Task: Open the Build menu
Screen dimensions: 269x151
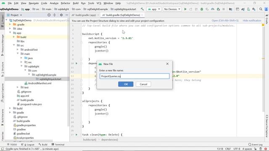Action: [76, 3]
